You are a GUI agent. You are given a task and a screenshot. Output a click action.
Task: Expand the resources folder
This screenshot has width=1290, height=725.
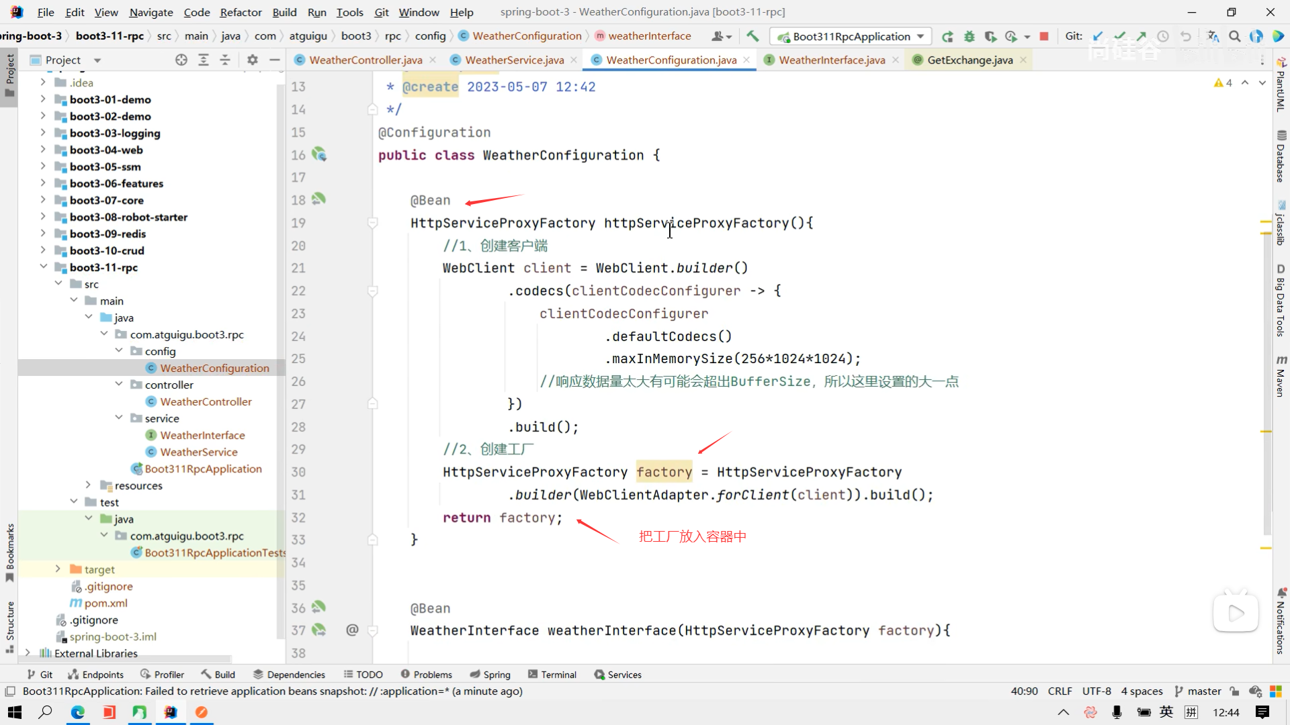88,485
